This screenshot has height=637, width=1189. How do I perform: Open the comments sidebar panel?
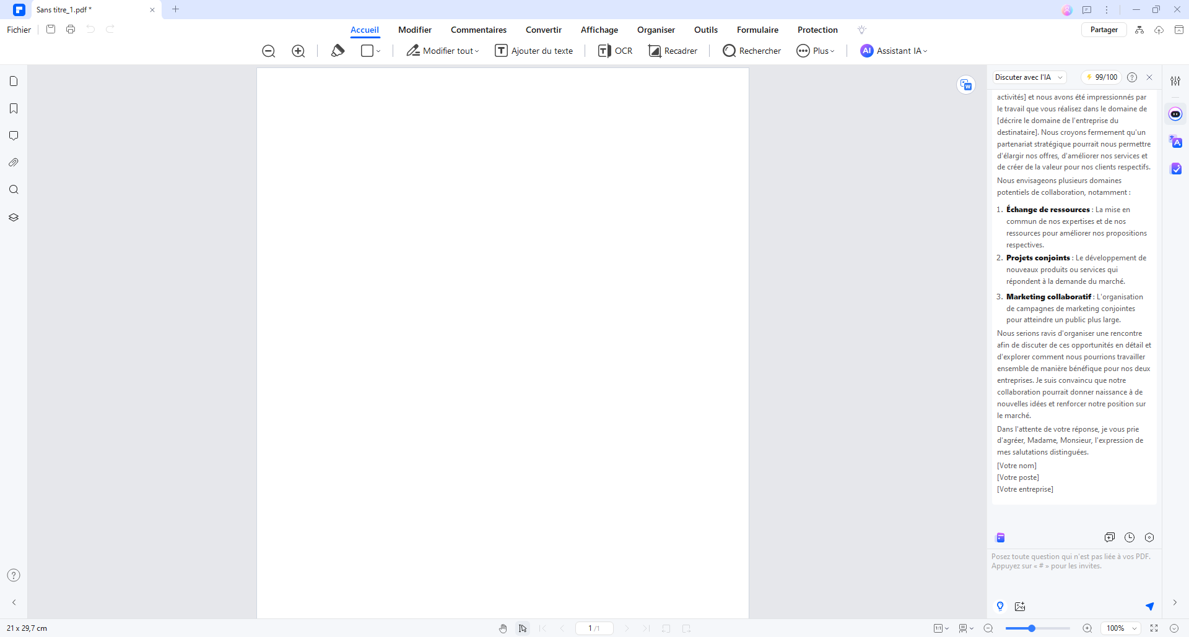tap(14, 135)
